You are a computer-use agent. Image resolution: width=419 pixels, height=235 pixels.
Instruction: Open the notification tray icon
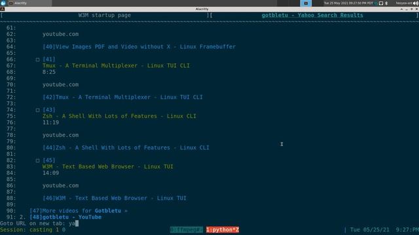pyautogui.click(x=381, y=3)
